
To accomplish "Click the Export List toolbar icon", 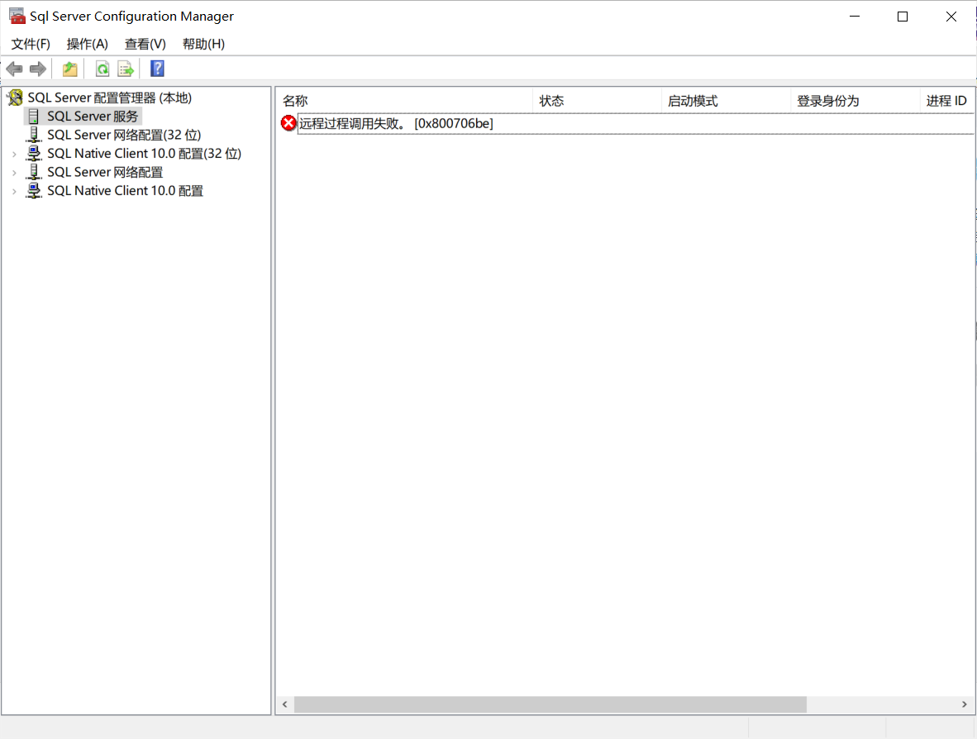I will click(x=126, y=68).
